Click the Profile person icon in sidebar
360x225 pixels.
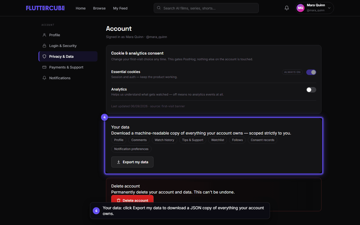[x=44, y=35]
